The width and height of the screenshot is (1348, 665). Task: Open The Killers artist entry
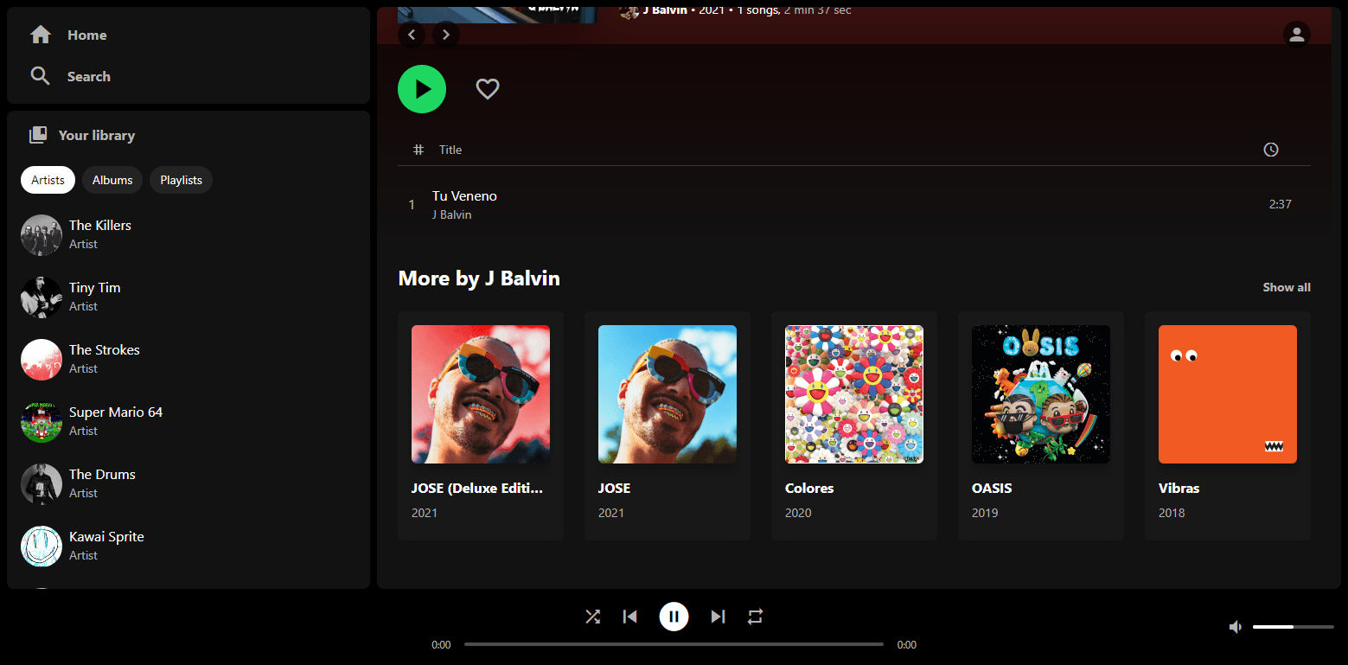click(x=188, y=235)
